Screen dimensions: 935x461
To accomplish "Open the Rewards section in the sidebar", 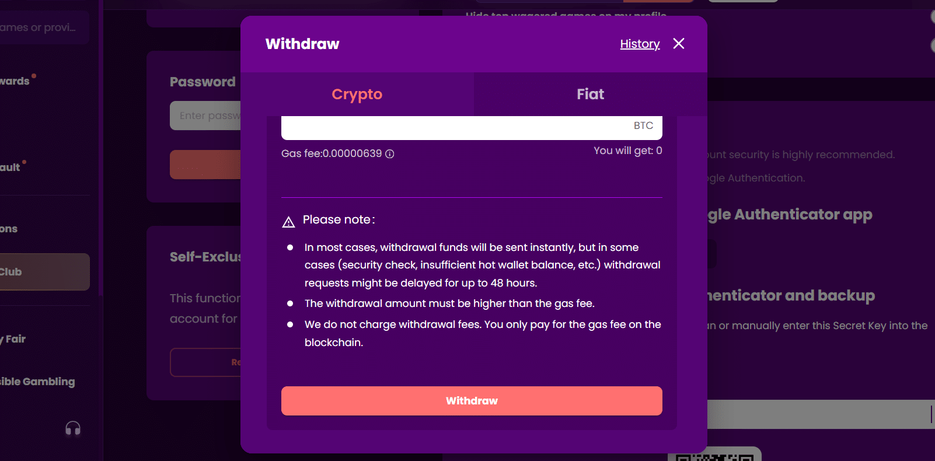I will [15, 81].
